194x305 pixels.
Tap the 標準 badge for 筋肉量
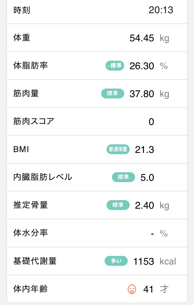(113, 93)
